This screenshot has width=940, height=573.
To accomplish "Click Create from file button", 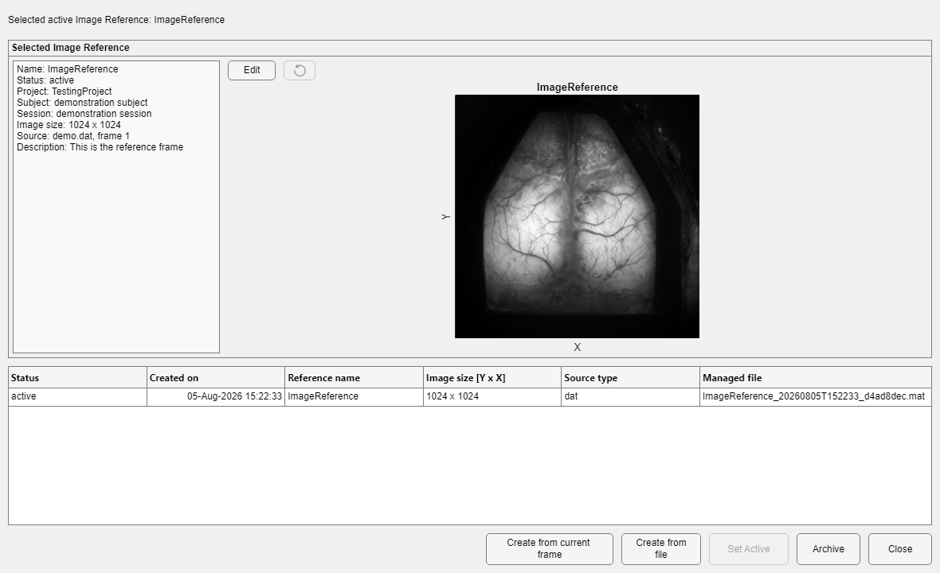I will click(x=660, y=548).
